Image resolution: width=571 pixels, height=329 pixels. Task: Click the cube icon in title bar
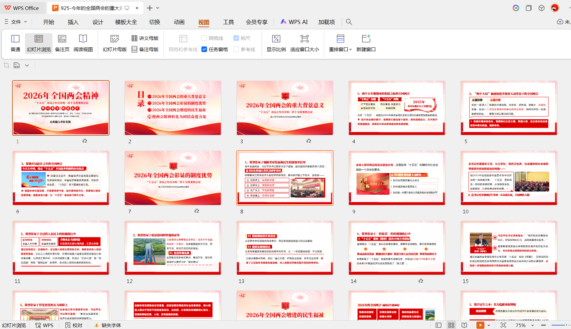tap(542, 8)
